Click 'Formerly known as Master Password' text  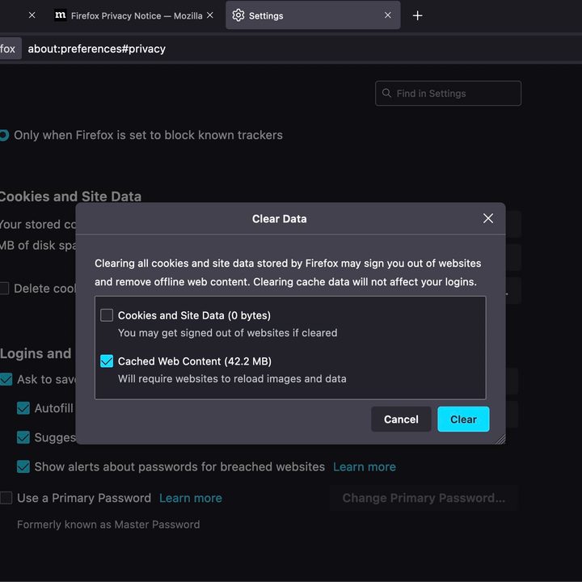pyautogui.click(x=108, y=525)
